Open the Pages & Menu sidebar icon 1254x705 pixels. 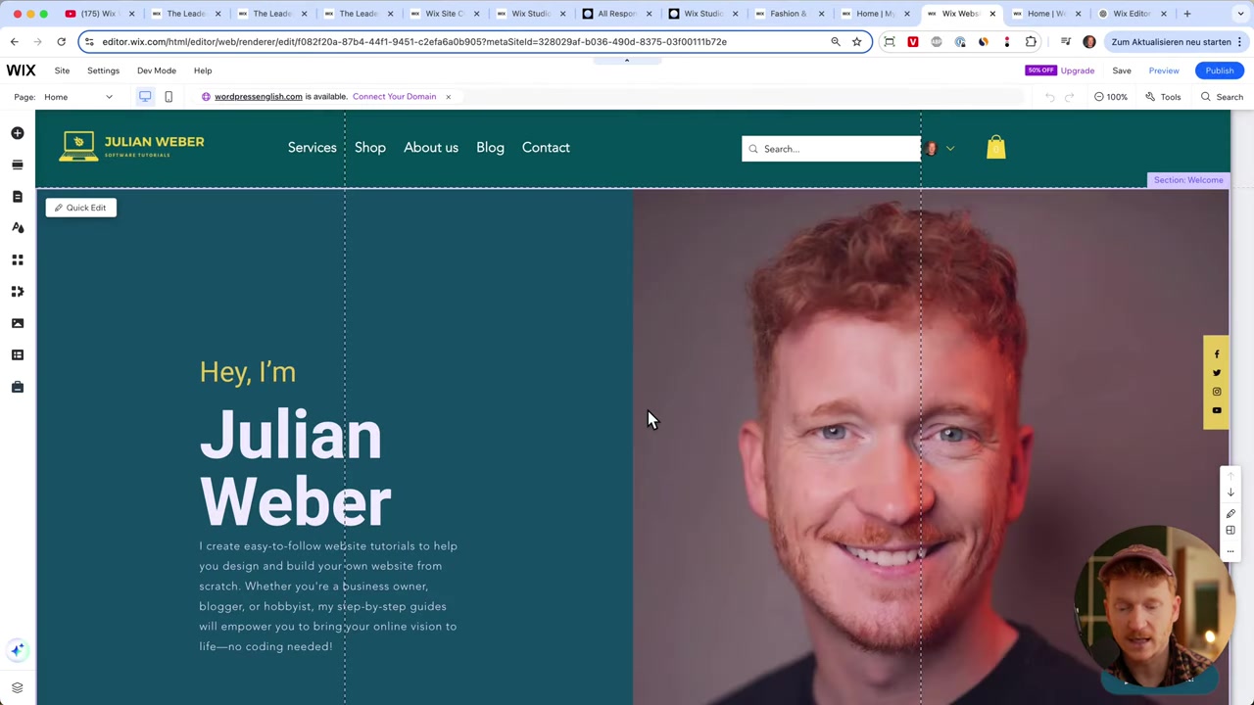[17, 196]
